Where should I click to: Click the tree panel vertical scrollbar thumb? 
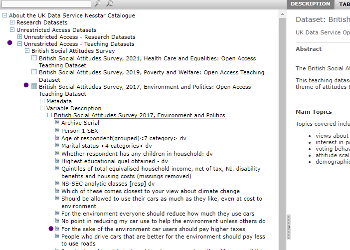282,134
